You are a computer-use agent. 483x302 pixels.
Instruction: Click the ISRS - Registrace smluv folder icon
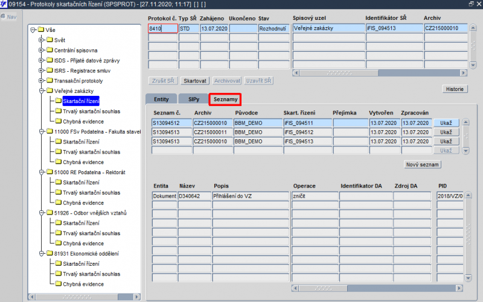(x=50, y=71)
